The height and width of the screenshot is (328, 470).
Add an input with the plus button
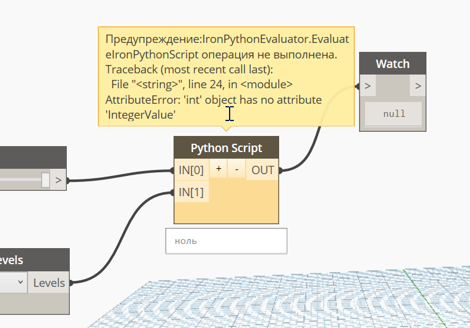(x=218, y=169)
